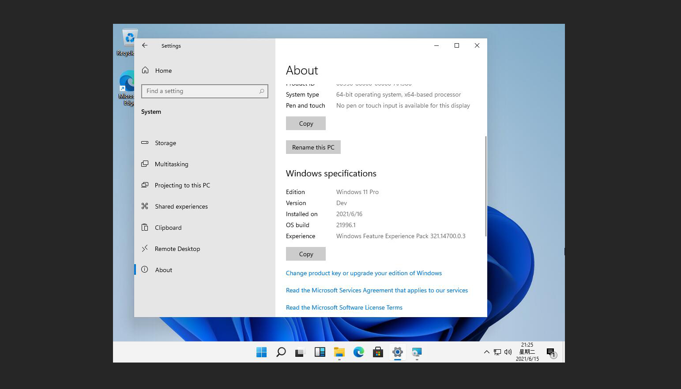Select the Recycle Bin desktop icon
The width and height of the screenshot is (681, 389).
point(127,42)
